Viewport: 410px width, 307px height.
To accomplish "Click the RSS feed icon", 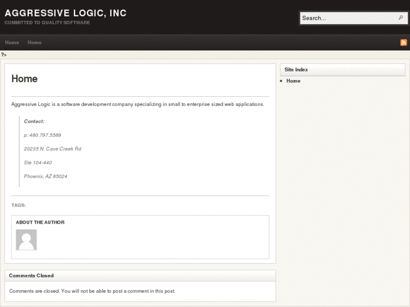I will click(x=403, y=42).
